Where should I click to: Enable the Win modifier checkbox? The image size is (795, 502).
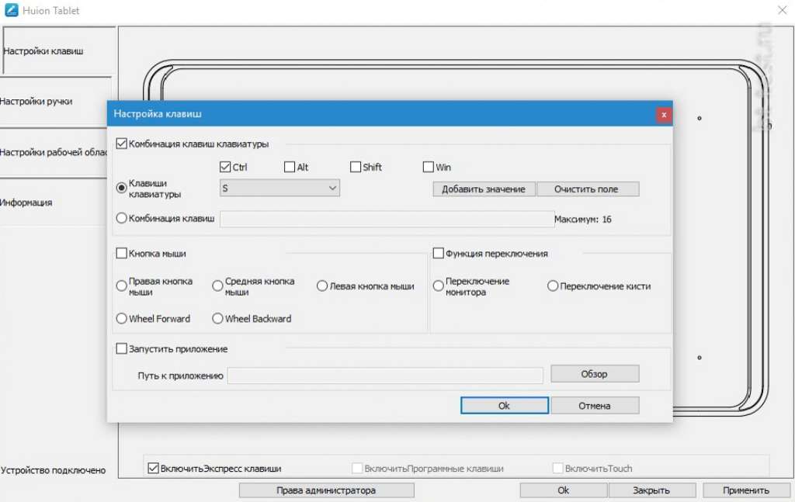tap(429, 167)
